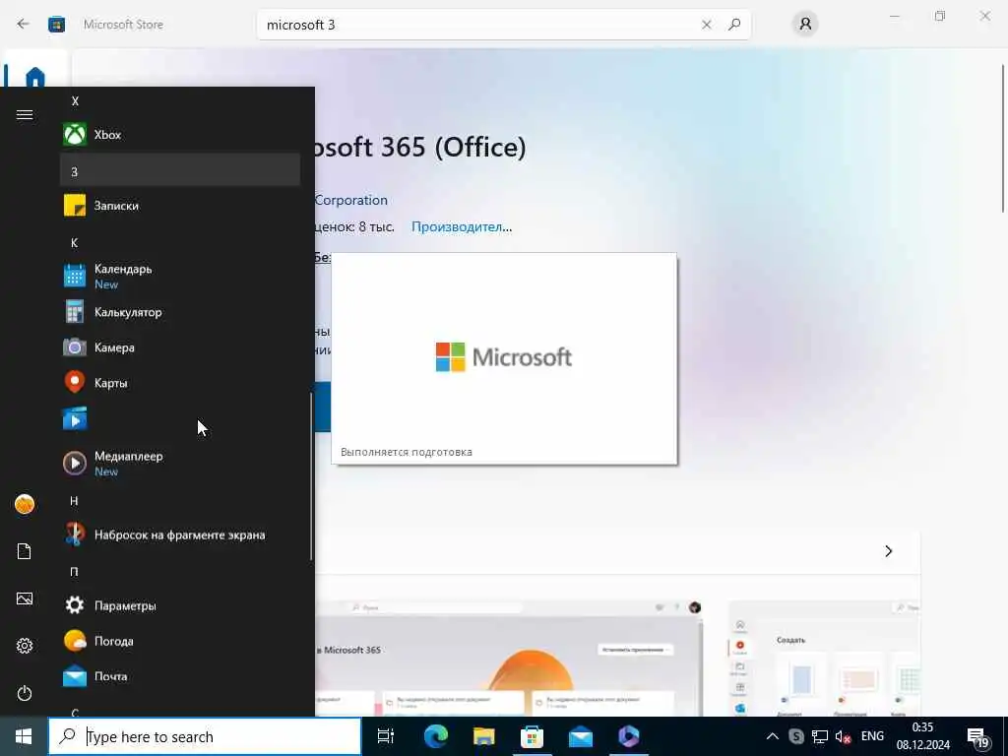Screen dimensions: 1008x756
Task: Open File Explorer from taskbar
Action: (x=483, y=736)
